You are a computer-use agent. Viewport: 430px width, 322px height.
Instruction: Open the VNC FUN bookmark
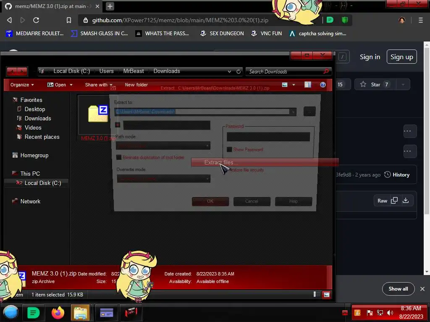tap(267, 34)
